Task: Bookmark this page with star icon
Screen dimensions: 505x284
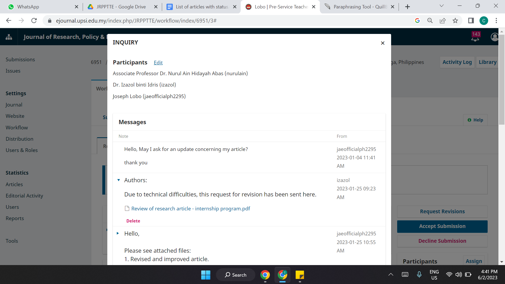Action: tap(455, 21)
